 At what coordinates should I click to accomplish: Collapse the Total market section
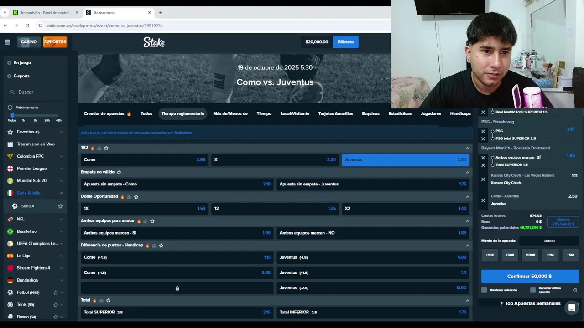(x=467, y=301)
